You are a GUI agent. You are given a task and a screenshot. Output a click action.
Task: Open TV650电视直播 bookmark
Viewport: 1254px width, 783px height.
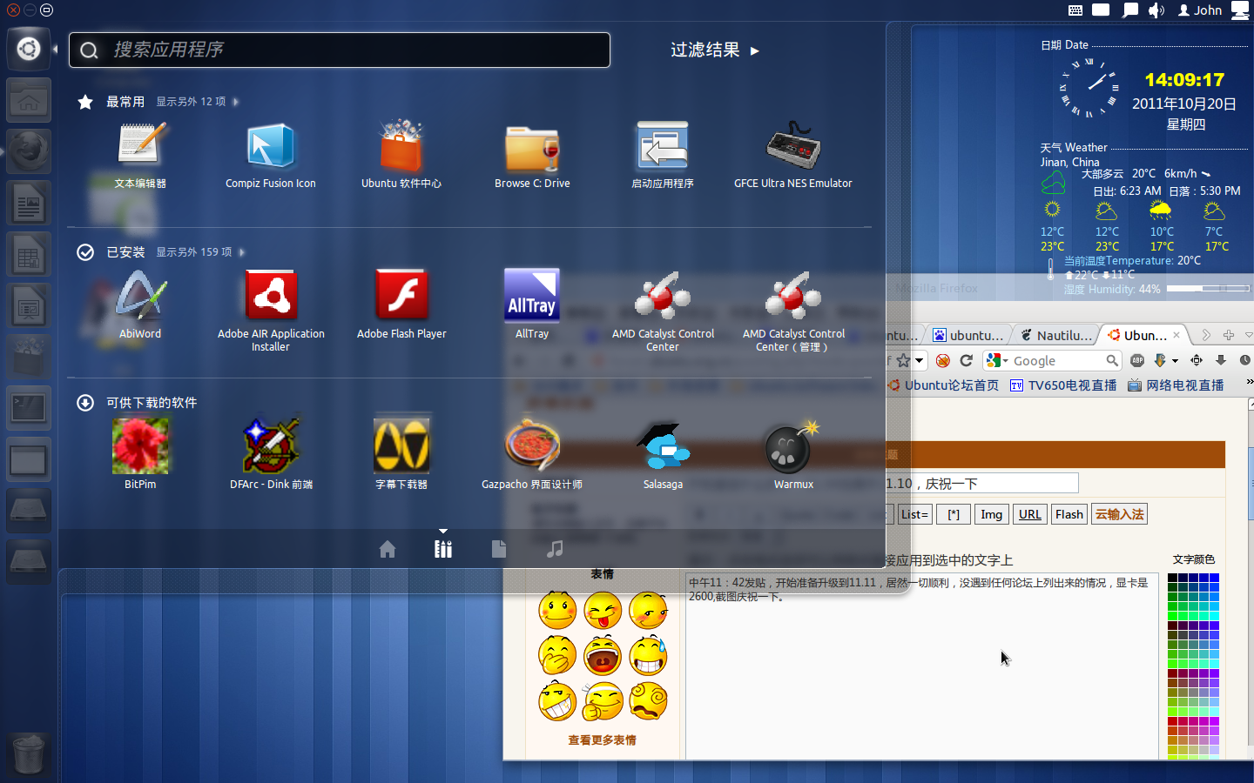coord(1063,385)
